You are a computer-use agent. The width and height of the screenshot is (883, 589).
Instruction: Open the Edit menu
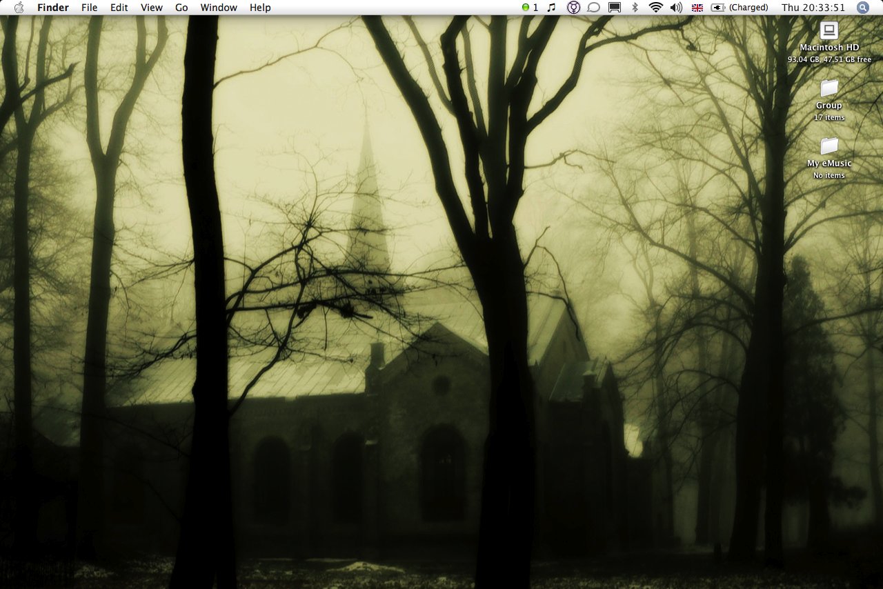click(x=119, y=8)
